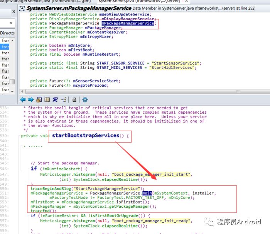Click START_SENSOR_SERVICE constant
The width and height of the screenshot is (270, 234).
(120, 63)
